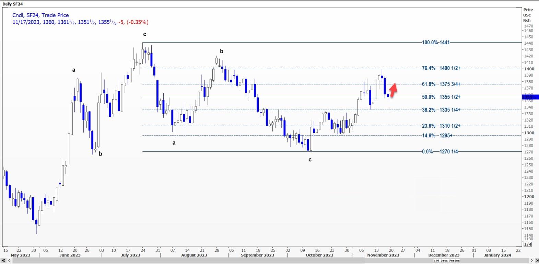The width and height of the screenshot is (539, 264).
Task: Select the 61.8% 1375 3/4+ retracement label
Action: (441, 84)
